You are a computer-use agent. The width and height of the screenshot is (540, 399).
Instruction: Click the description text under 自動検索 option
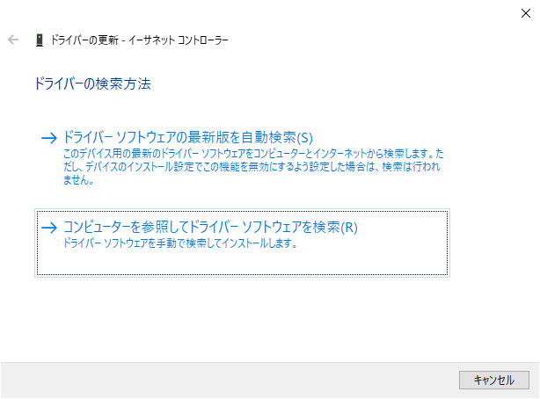[x=253, y=167]
